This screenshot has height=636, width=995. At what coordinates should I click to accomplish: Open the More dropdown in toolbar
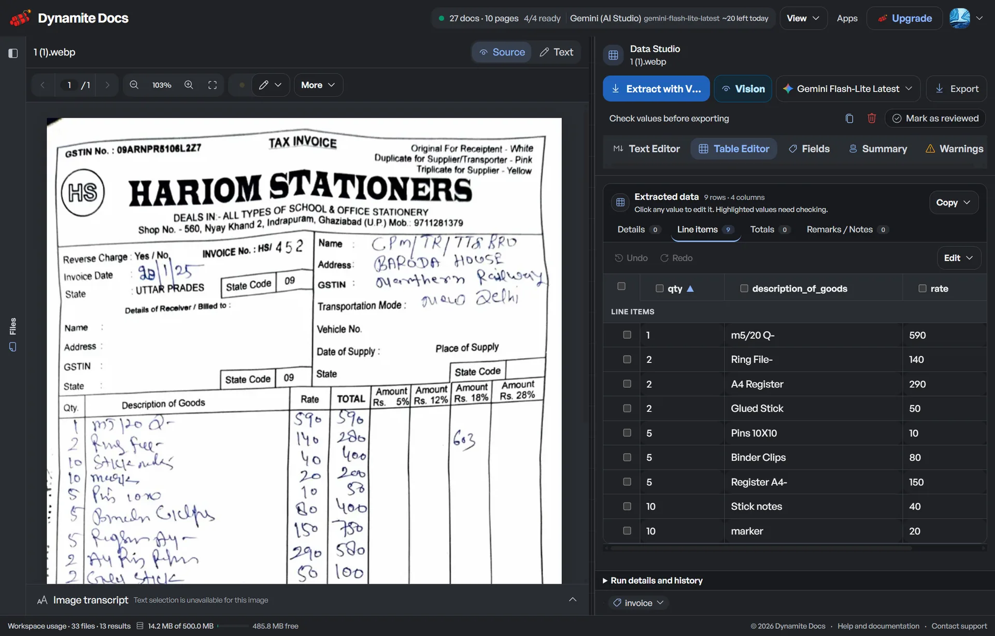[x=318, y=85]
